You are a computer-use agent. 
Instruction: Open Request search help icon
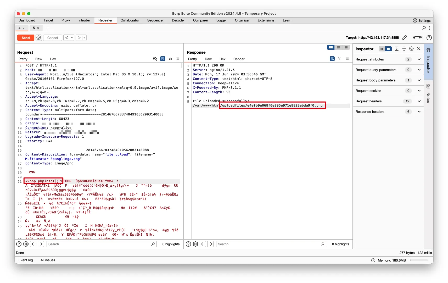19,244
